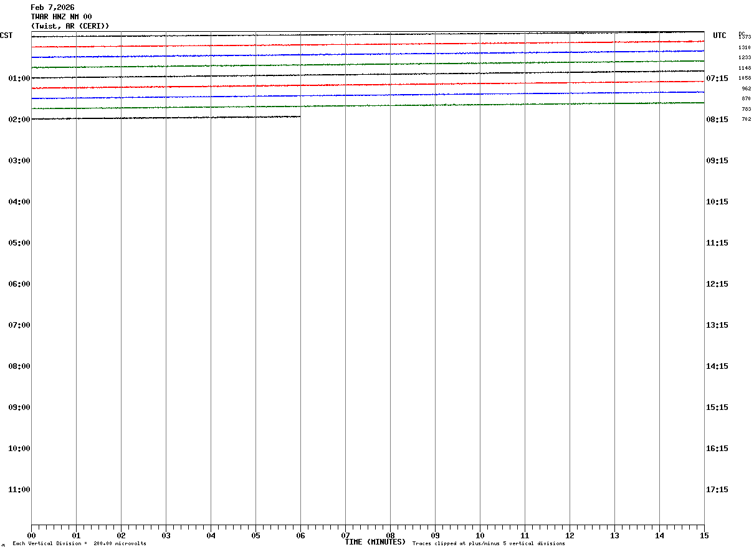The width and height of the screenshot is (754, 552).
Task: Click the date text 'Feb 7,2026'
Action: [52, 7]
